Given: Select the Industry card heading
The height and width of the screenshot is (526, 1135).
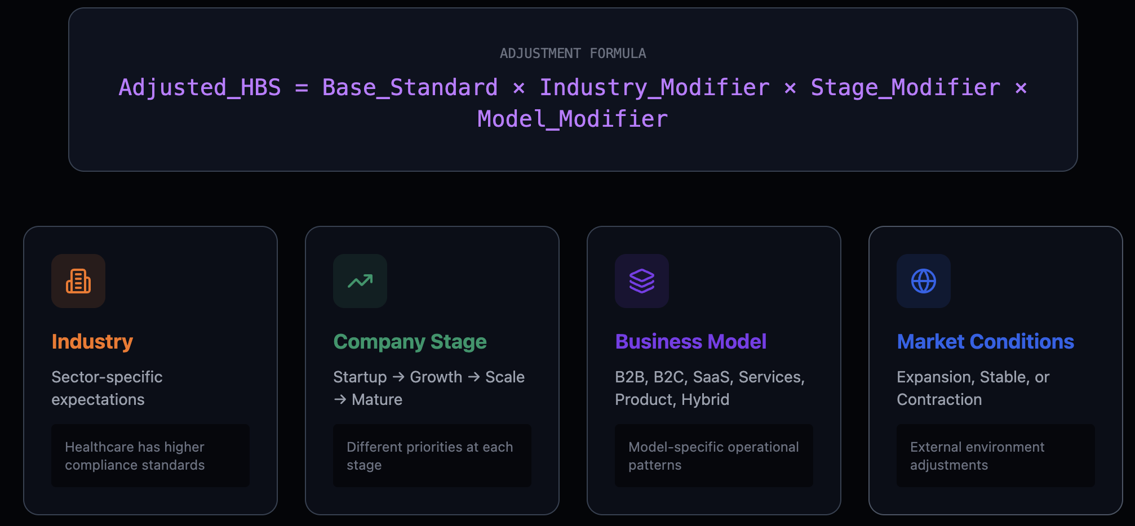Looking at the screenshot, I should coord(92,341).
